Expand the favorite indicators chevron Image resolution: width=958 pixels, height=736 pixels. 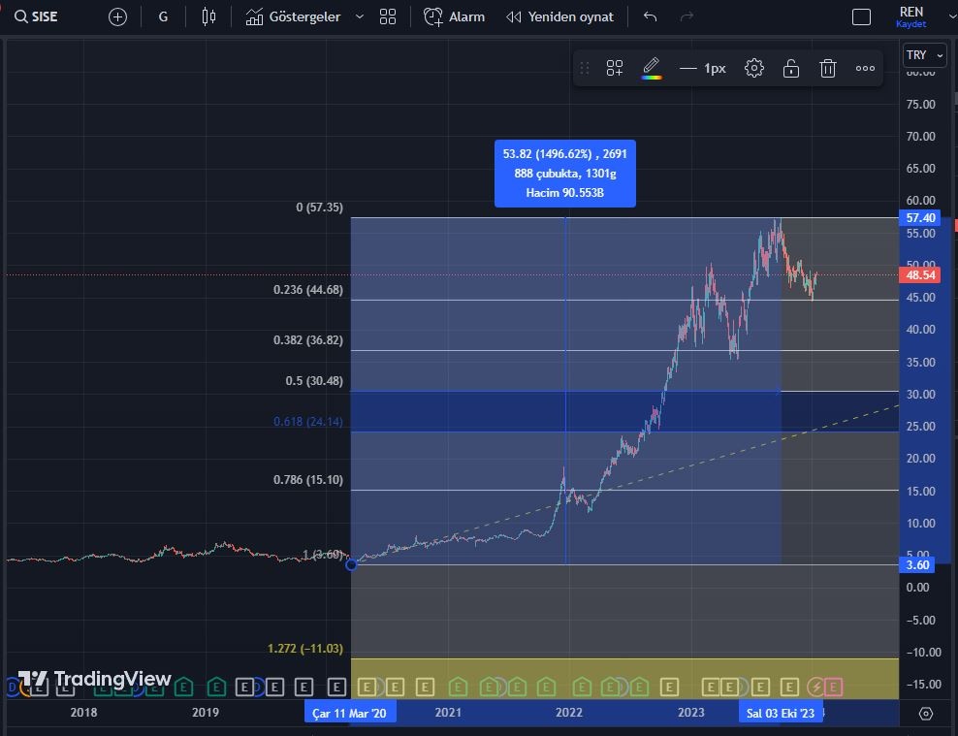(x=360, y=16)
